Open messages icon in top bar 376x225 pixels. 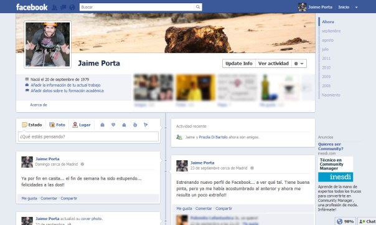pyautogui.click(x=63, y=7)
